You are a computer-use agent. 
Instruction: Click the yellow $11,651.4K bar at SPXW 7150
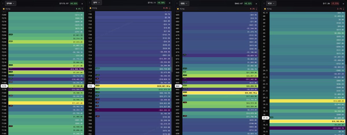(46, 103)
